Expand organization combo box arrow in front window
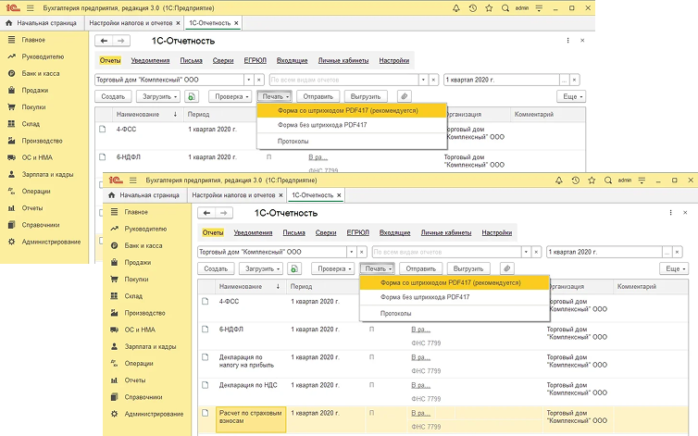Screen dimensions: 698x436 pyautogui.click(x=351, y=251)
